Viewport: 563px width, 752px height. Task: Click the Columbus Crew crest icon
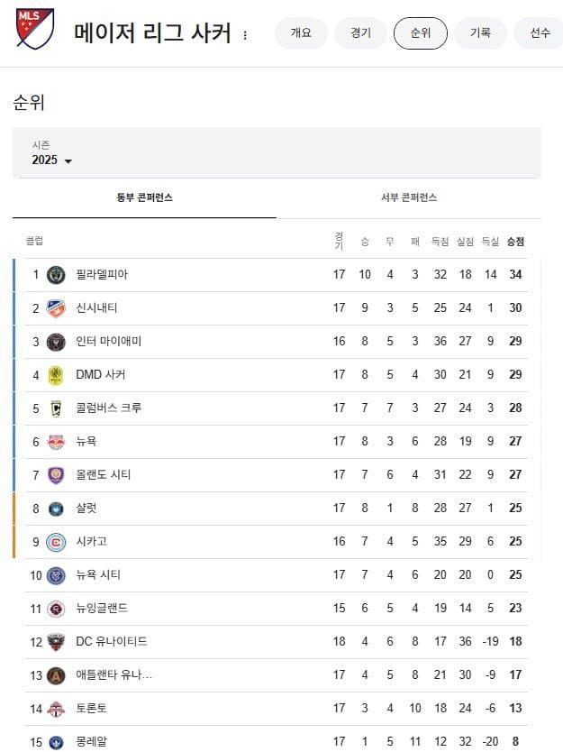pos(56,408)
